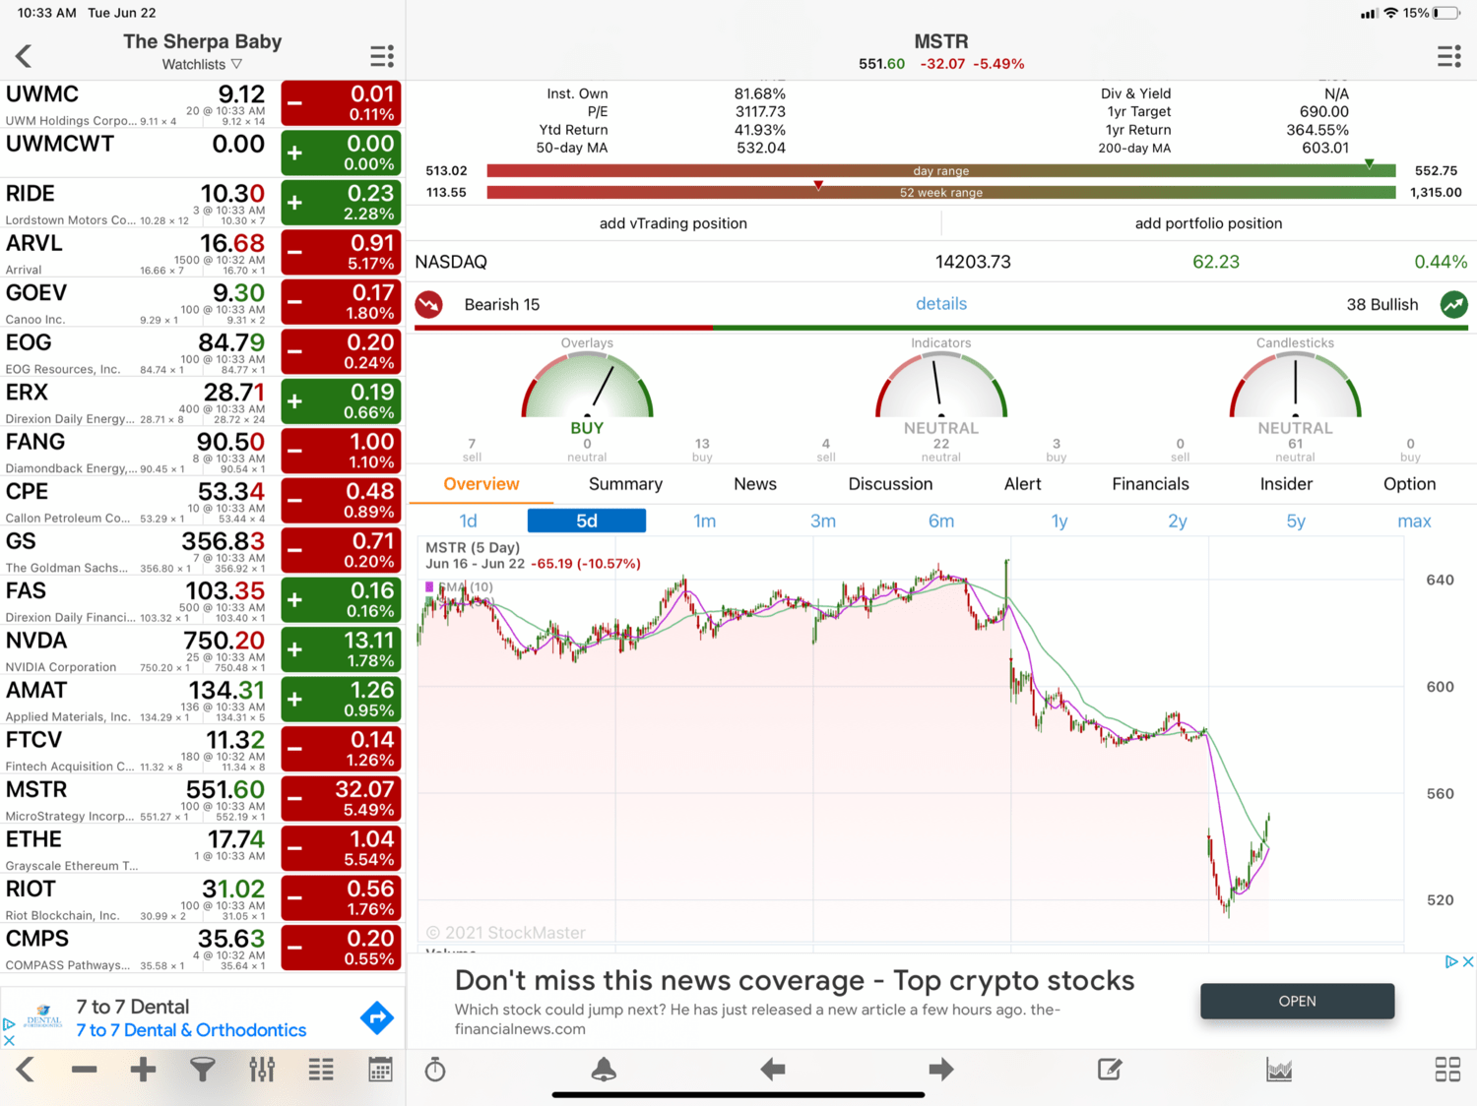Expand the Watchlists dropdown
This screenshot has height=1106, width=1477.
202,64
